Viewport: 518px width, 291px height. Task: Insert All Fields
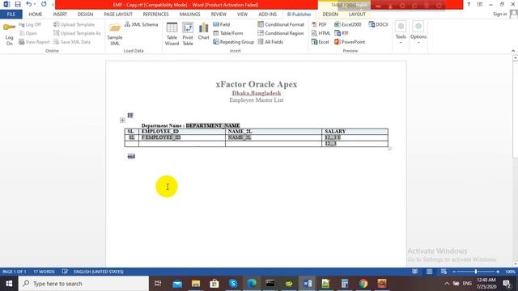(270, 42)
